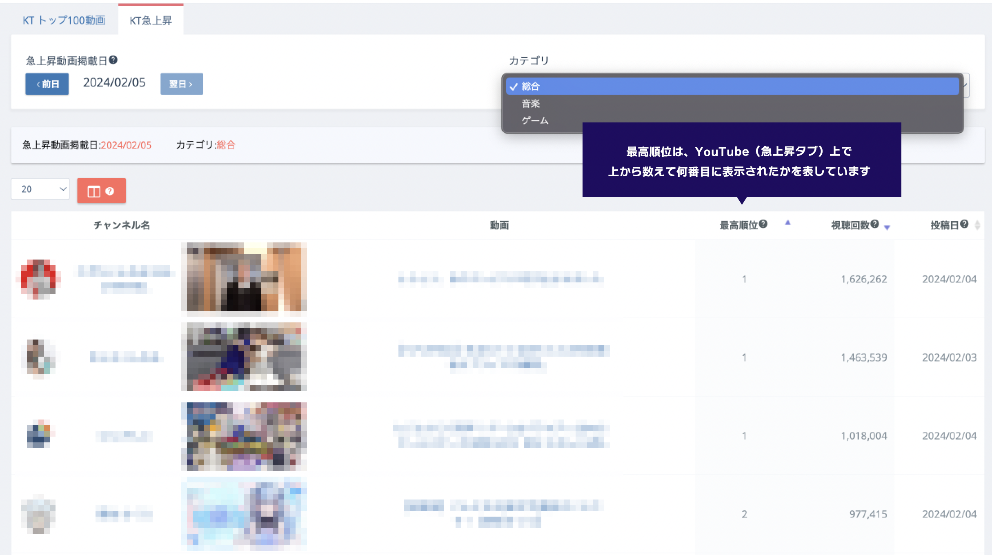Open the 20 rows-per-page dropdown

(40, 189)
